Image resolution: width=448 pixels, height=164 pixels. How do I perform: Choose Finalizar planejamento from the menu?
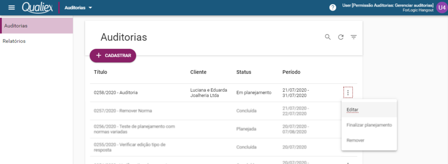(369, 125)
